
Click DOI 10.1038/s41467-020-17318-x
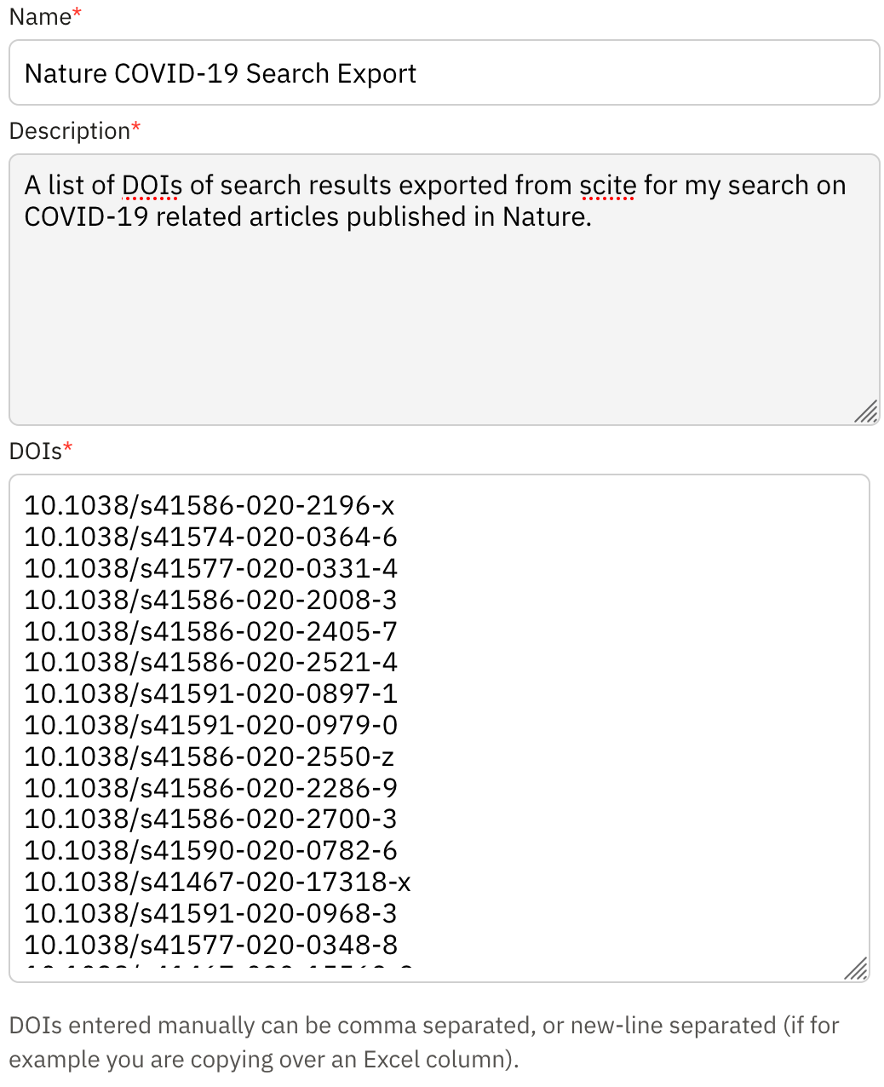(x=217, y=883)
